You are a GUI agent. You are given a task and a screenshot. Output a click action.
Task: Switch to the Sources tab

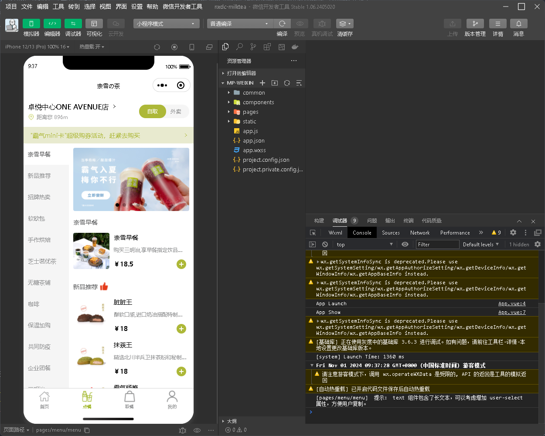point(391,233)
